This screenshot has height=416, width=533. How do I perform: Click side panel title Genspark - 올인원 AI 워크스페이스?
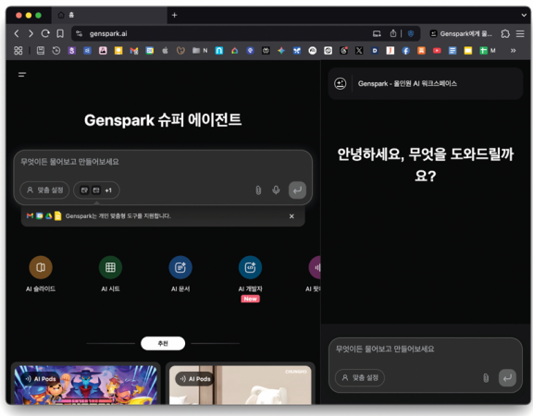pyautogui.click(x=407, y=83)
